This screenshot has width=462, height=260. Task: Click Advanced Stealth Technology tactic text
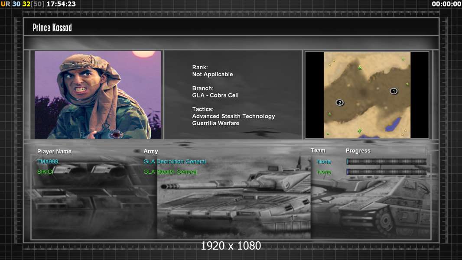(234, 116)
